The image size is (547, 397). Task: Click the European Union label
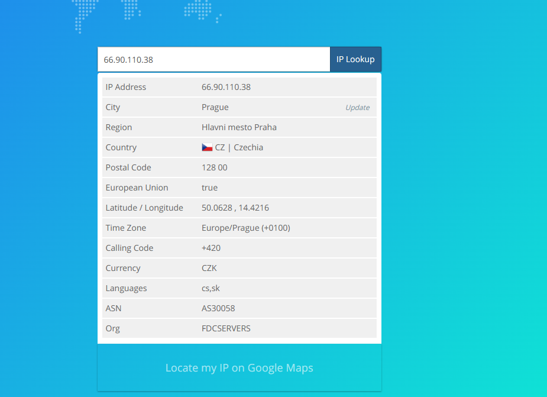137,188
